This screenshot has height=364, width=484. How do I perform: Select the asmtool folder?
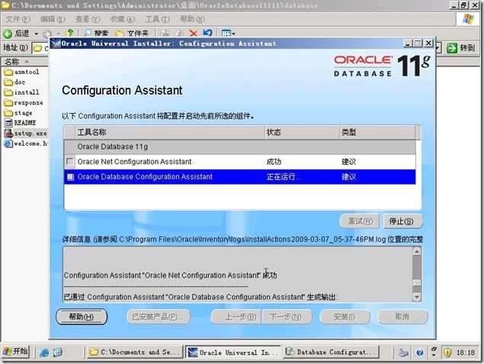(22, 72)
